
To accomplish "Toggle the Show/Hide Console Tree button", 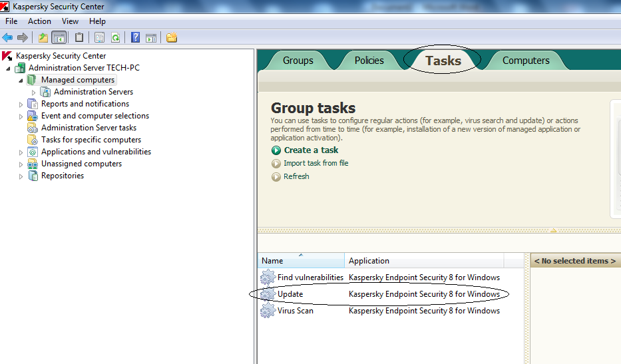I will click(x=59, y=38).
